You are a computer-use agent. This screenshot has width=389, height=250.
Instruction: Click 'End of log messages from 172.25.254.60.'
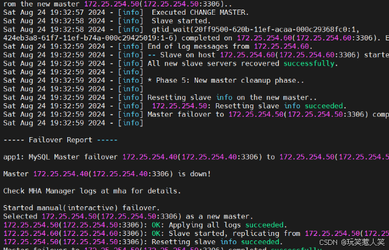click(x=230, y=46)
